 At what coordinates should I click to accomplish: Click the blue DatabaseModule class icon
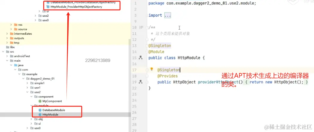40,110
